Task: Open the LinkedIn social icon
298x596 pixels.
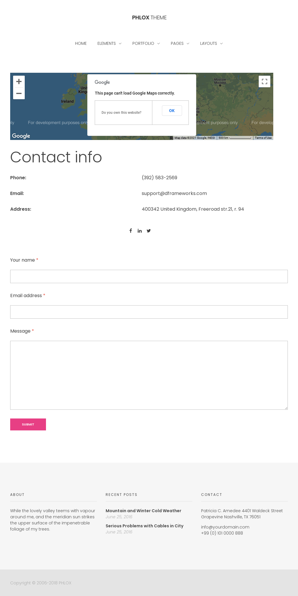Action: coord(140,231)
